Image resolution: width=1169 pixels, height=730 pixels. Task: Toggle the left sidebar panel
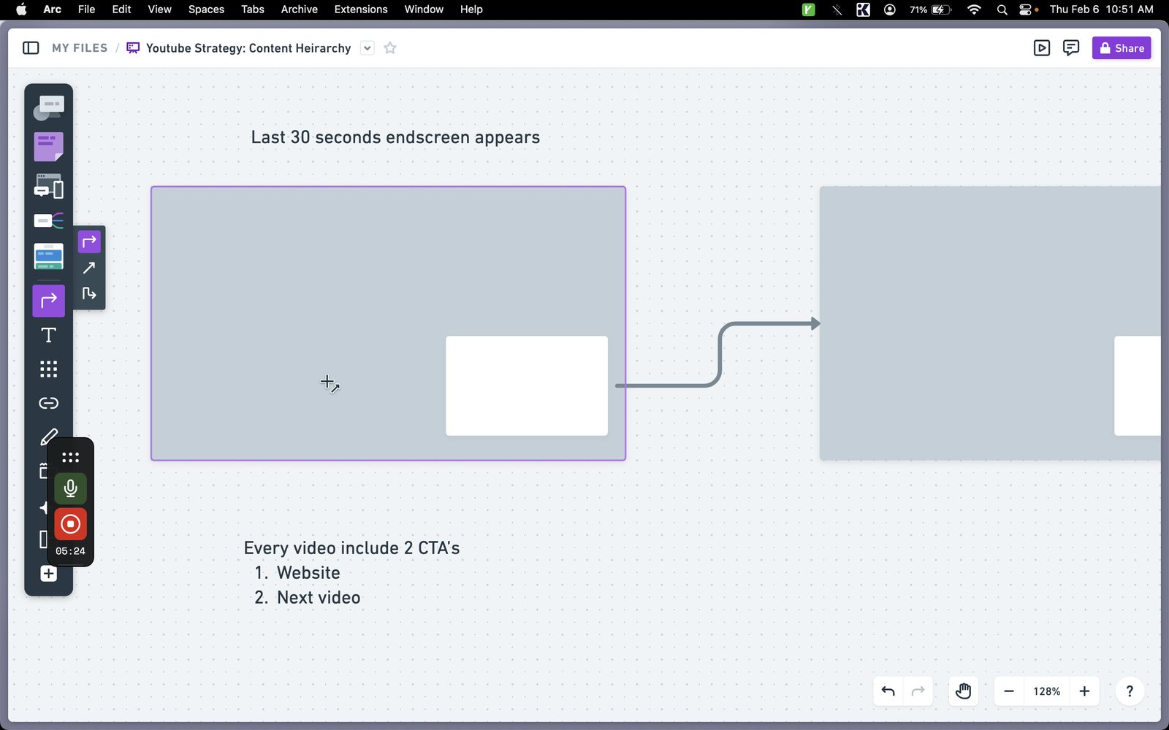(x=31, y=48)
